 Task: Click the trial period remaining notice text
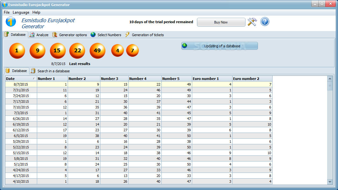(x=161, y=22)
